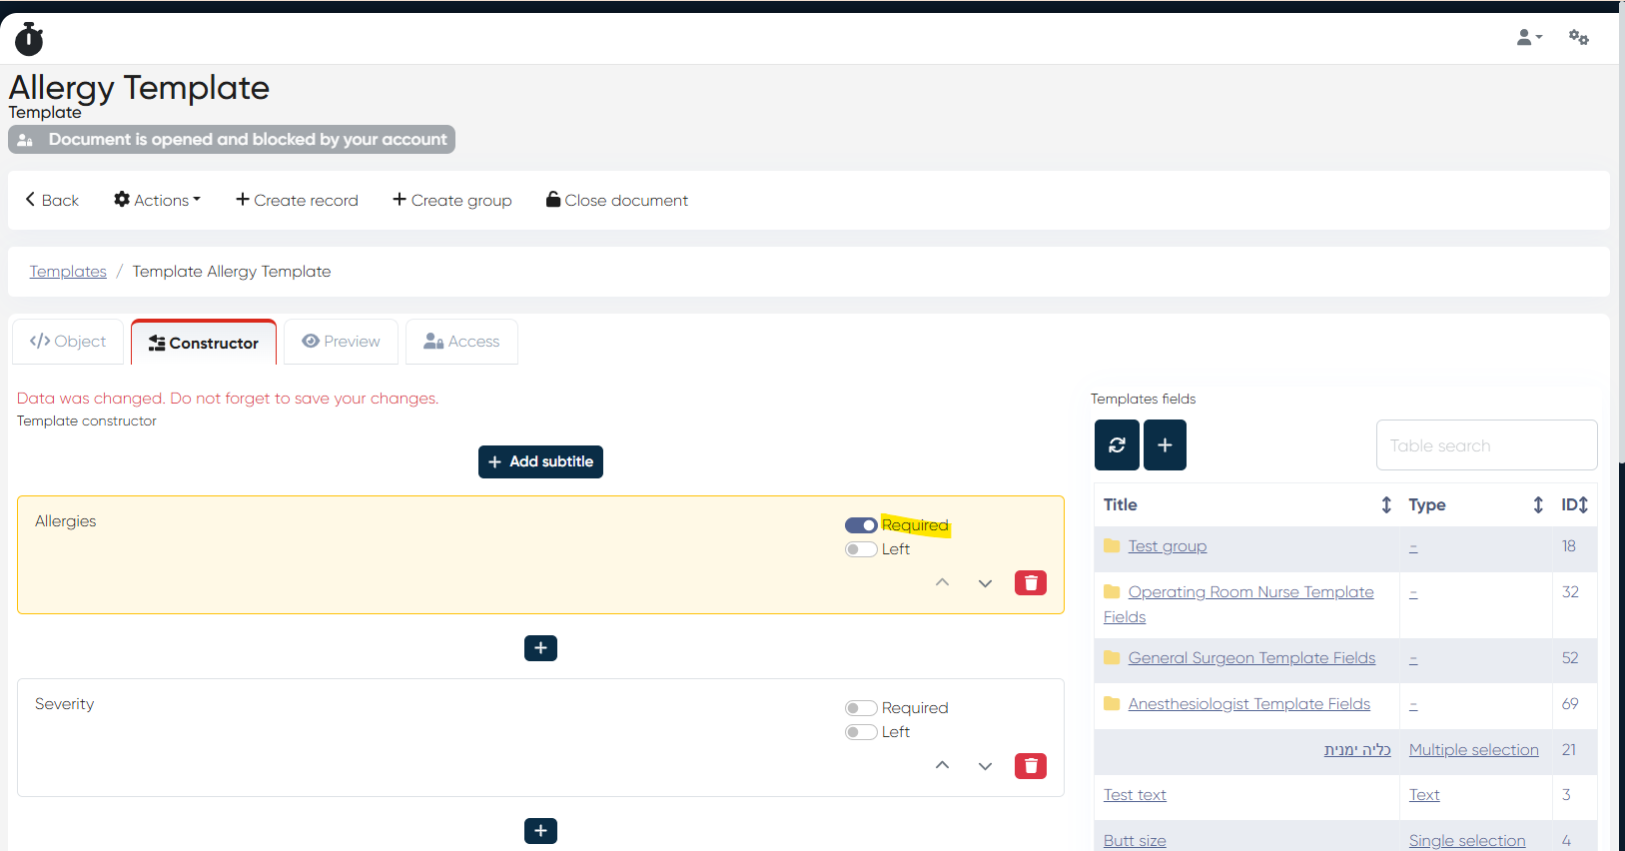Screen dimensions: 1625x851
Task: Switch to the Preview tab
Action: tap(341, 342)
